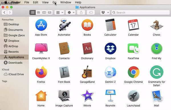The height and width of the screenshot is (110, 171).
Task: Click the Search field in toolbar
Action: [x=141, y=13]
